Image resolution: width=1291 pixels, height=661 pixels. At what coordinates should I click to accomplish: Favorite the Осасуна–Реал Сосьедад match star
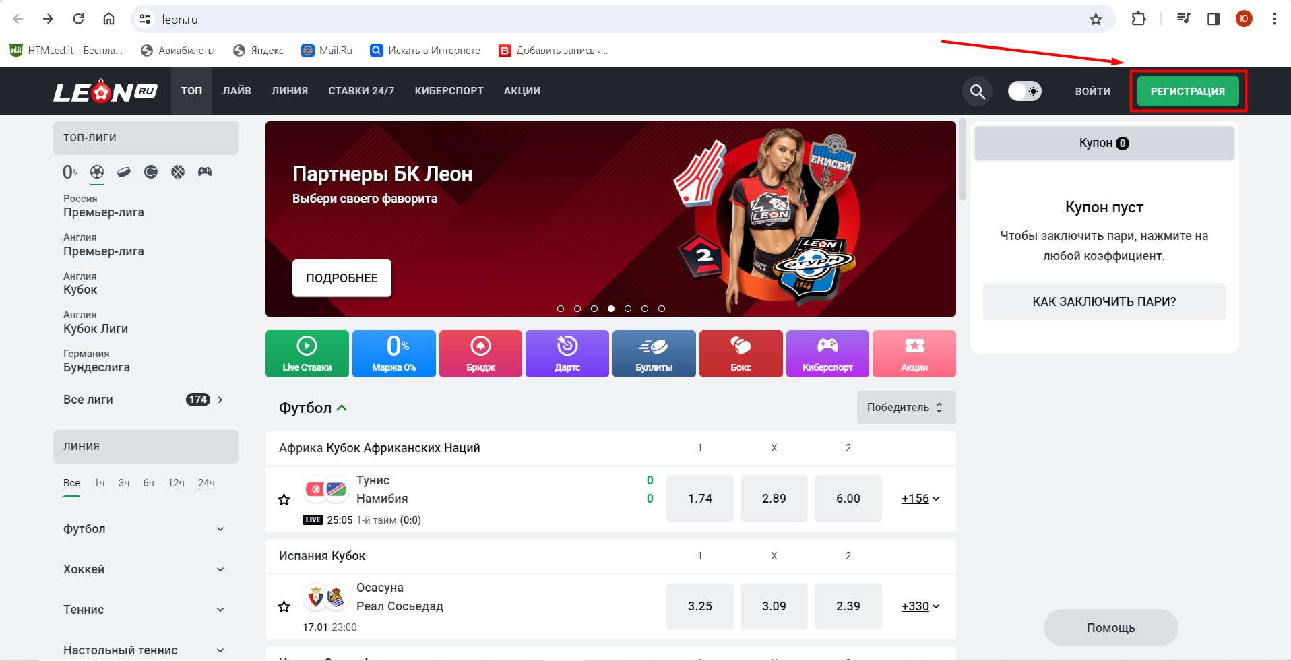284,607
